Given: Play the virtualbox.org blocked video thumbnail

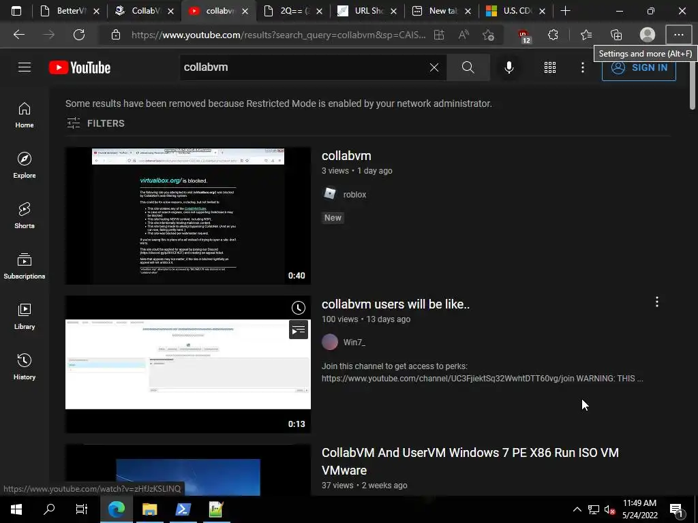Looking at the screenshot, I should [x=188, y=216].
